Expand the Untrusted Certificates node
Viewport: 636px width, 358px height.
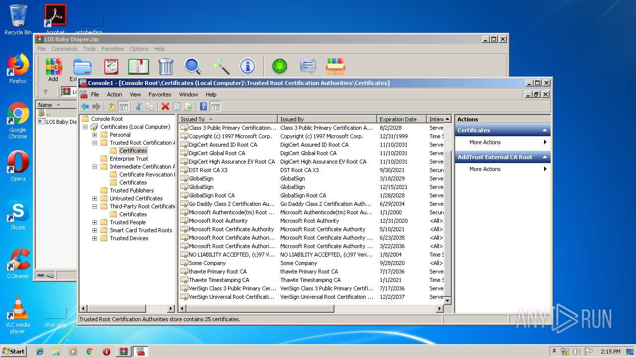pyautogui.click(x=94, y=198)
